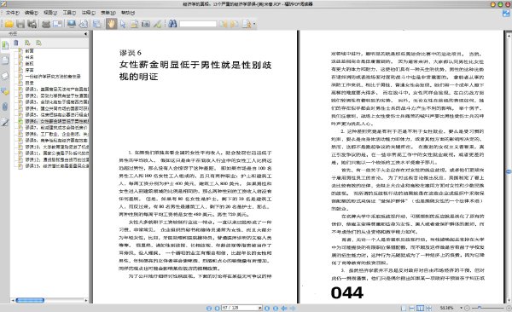Select the arrow Select tool
Image resolution: width=512 pixels, height=312 pixels.
(123, 24)
